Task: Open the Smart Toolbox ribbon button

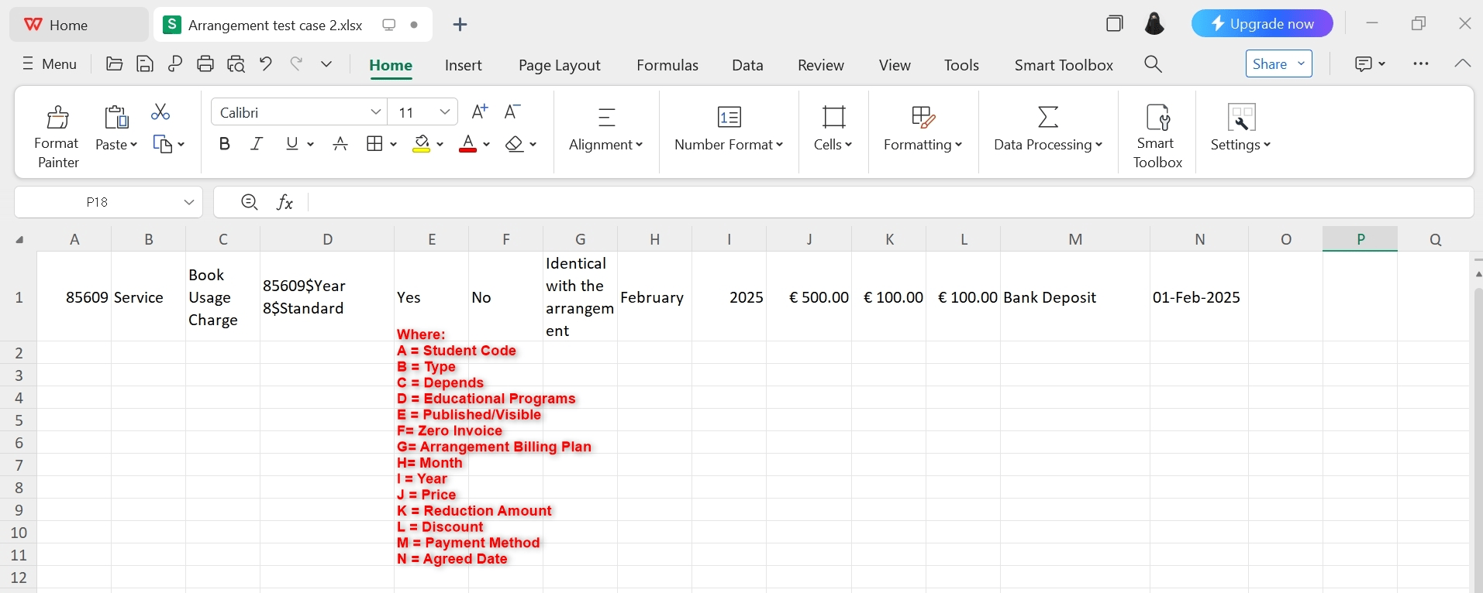Action: [1157, 135]
